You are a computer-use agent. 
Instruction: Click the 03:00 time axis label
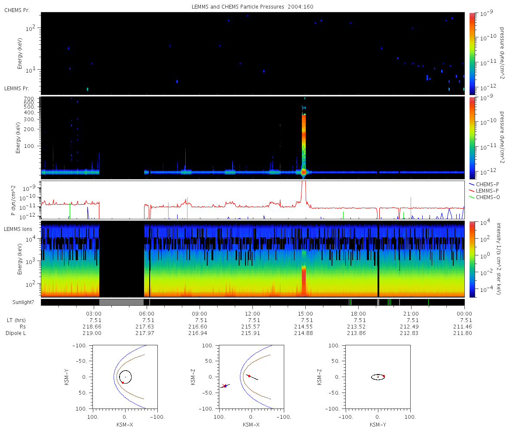94,313
